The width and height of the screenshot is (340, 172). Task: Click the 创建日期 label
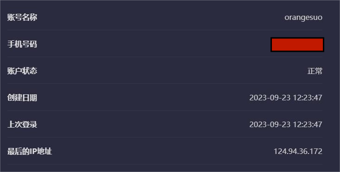[22, 98]
